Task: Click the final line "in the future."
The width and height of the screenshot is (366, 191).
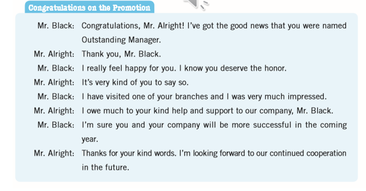Action: tap(105, 167)
